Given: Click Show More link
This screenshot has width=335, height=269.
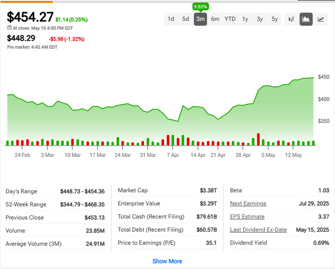Looking at the screenshot, I should point(167,261).
